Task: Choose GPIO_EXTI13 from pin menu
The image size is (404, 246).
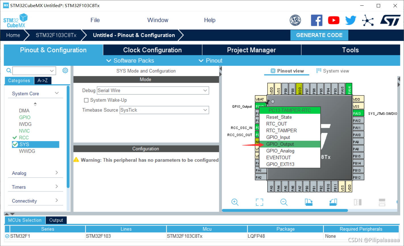Action: coord(290,164)
